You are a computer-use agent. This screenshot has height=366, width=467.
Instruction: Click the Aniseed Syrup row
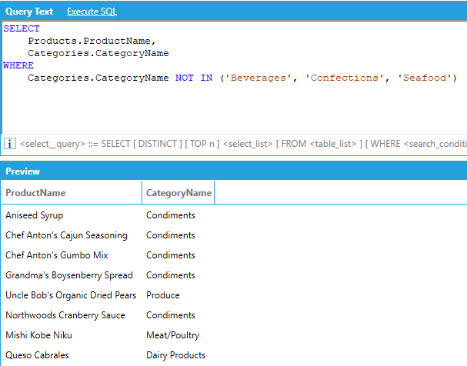pos(35,215)
